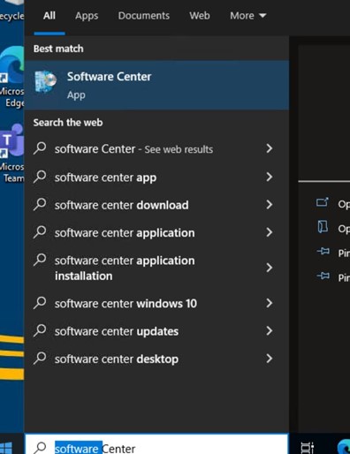The width and height of the screenshot is (350, 454).
Task: Expand chevron on 'software center application' row
Action: 269,232
